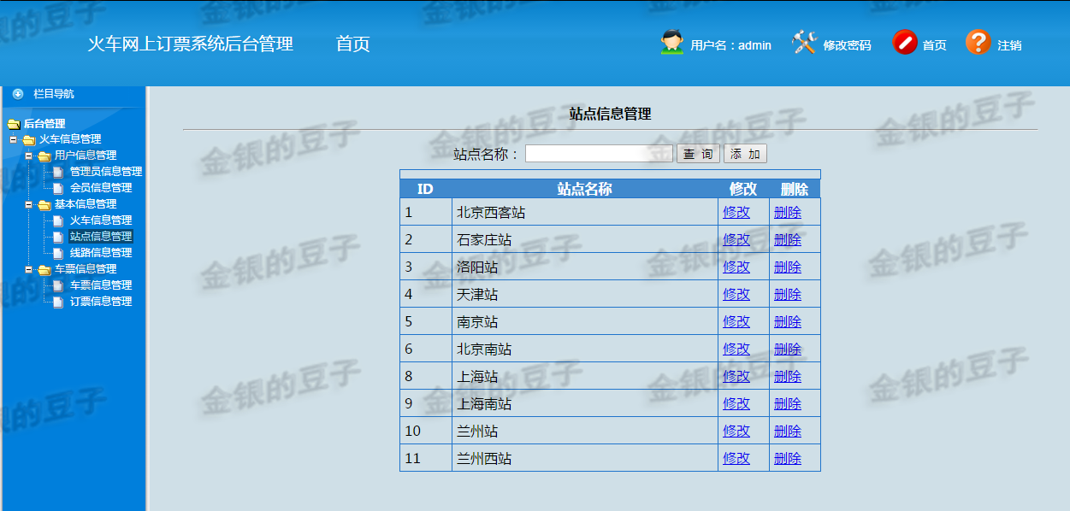Click 删除 for 兰州西站
The width and height of the screenshot is (1070, 511).
788,458
